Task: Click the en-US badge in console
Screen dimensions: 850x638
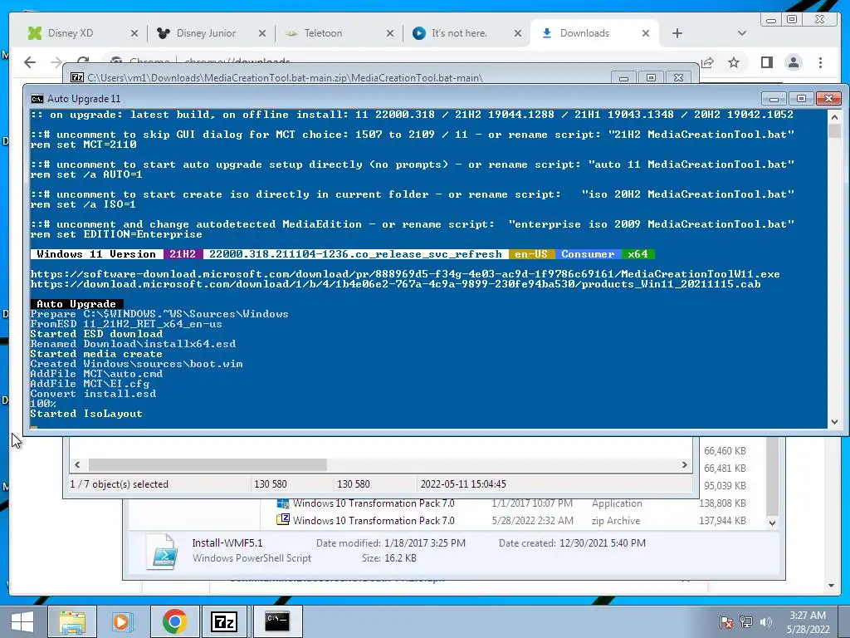Action: tap(531, 254)
